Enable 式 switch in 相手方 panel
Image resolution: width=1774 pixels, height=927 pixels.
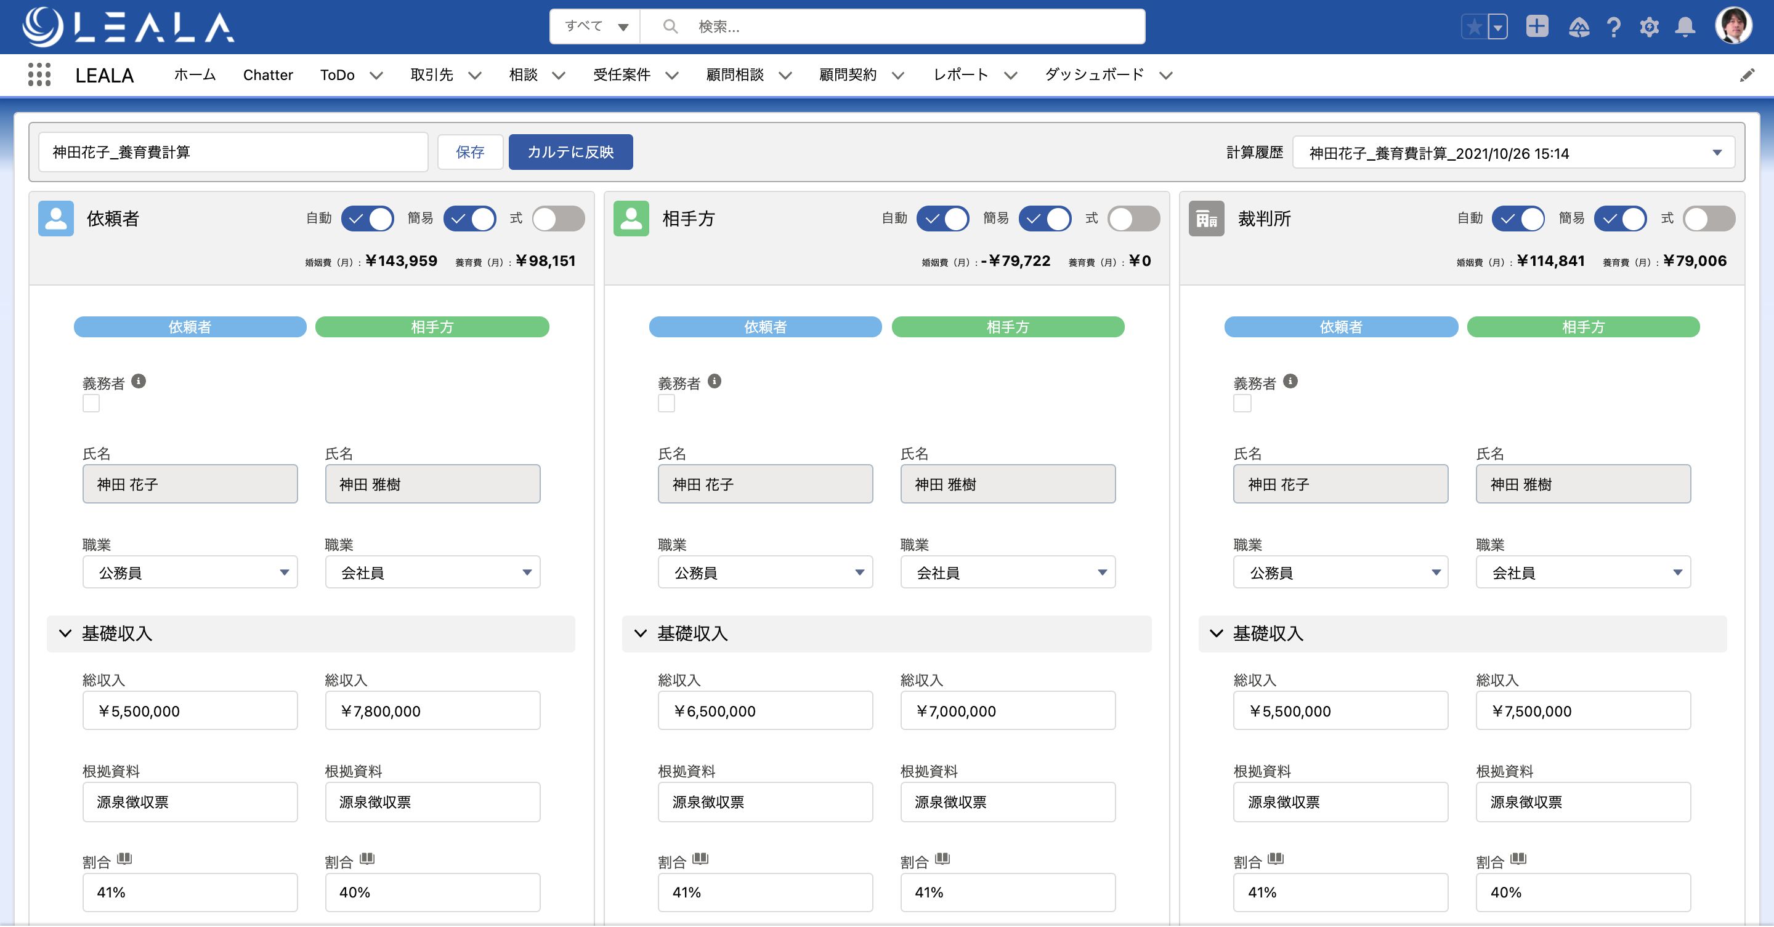pos(1133,219)
